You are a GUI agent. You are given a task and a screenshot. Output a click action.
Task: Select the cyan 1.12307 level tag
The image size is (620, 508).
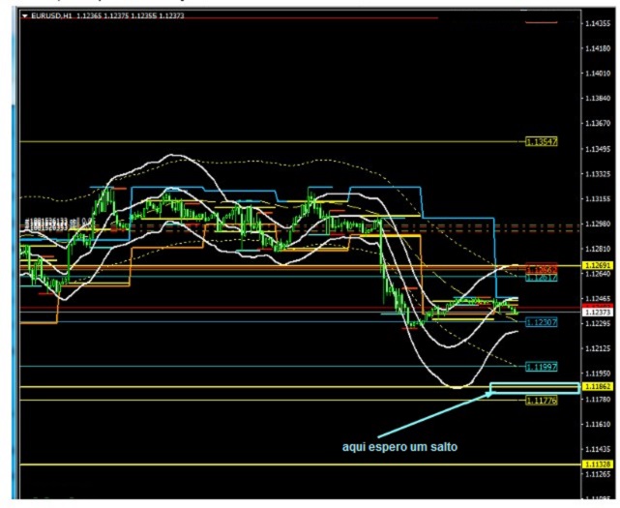point(541,321)
